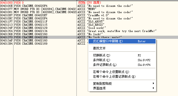This screenshot has height=96, width=178.
Task: Click MOV DWORD PTR DS:[402088] instruction
Action: 45,12
